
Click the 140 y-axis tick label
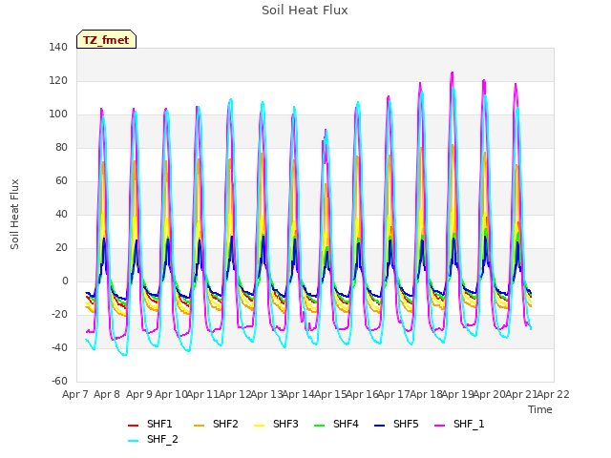(58, 47)
